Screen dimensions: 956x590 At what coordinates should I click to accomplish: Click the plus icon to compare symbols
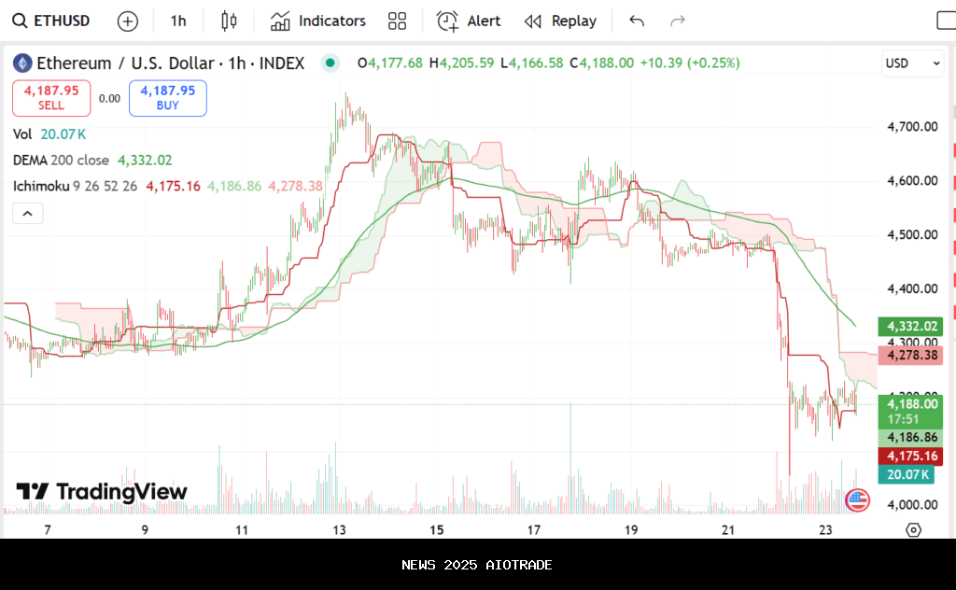click(128, 21)
